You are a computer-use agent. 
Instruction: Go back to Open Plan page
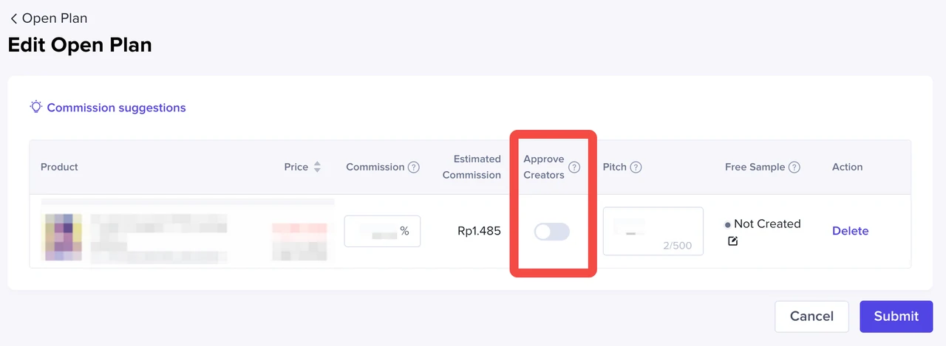pos(48,18)
